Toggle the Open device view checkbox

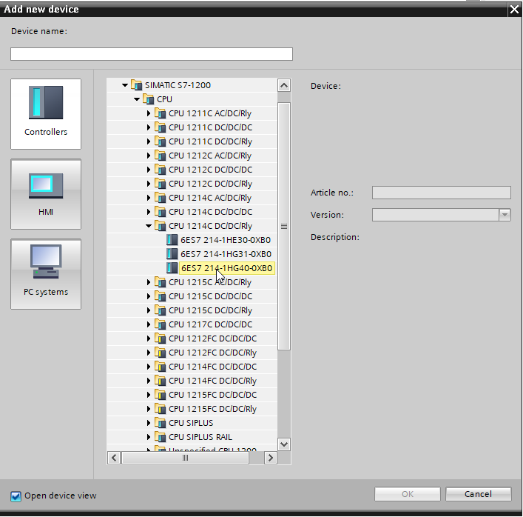click(16, 496)
